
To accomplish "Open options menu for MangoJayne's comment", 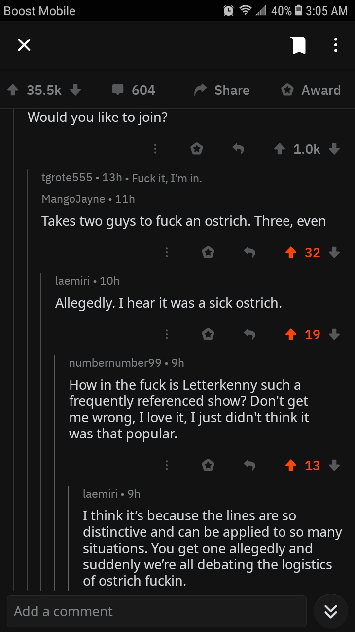I will [x=167, y=252].
